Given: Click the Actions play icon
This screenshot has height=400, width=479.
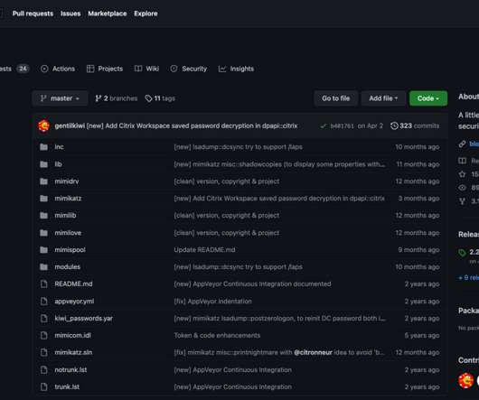Looking at the screenshot, I should pyautogui.click(x=44, y=69).
